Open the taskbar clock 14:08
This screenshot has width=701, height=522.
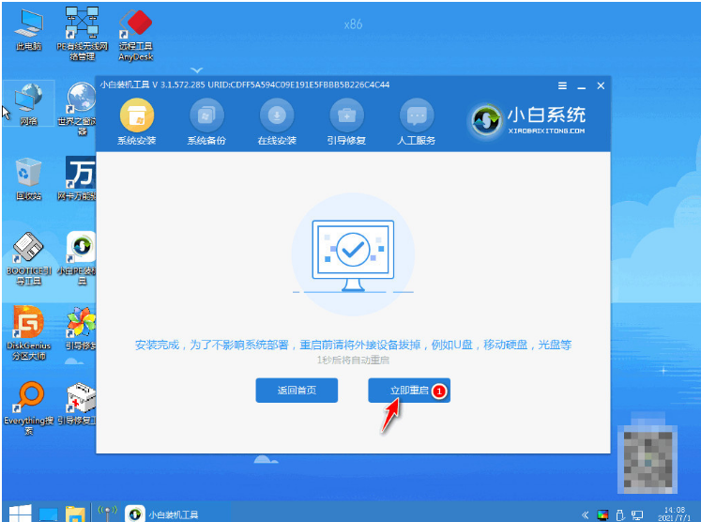click(x=674, y=514)
